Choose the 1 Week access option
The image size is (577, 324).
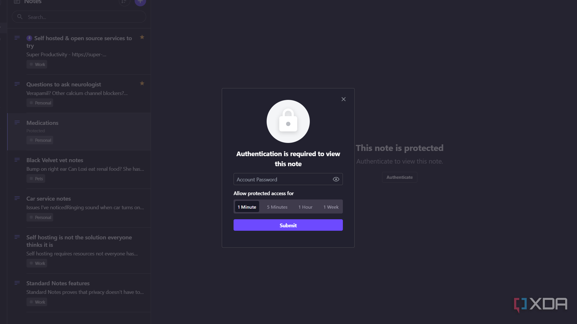tap(331, 207)
